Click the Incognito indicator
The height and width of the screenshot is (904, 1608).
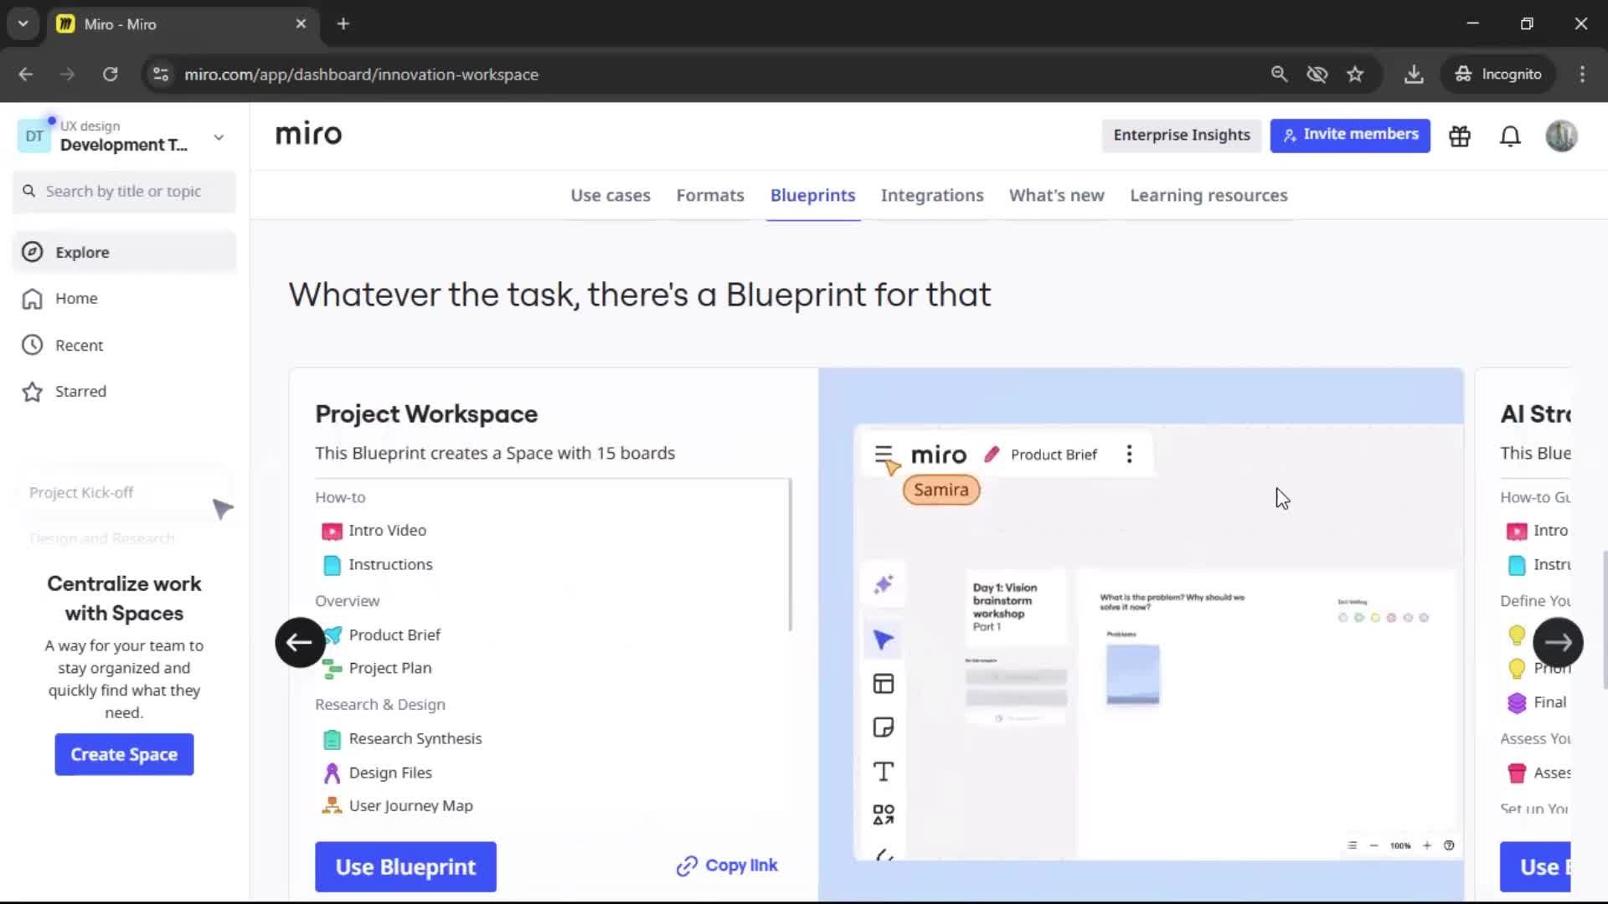[1498, 74]
